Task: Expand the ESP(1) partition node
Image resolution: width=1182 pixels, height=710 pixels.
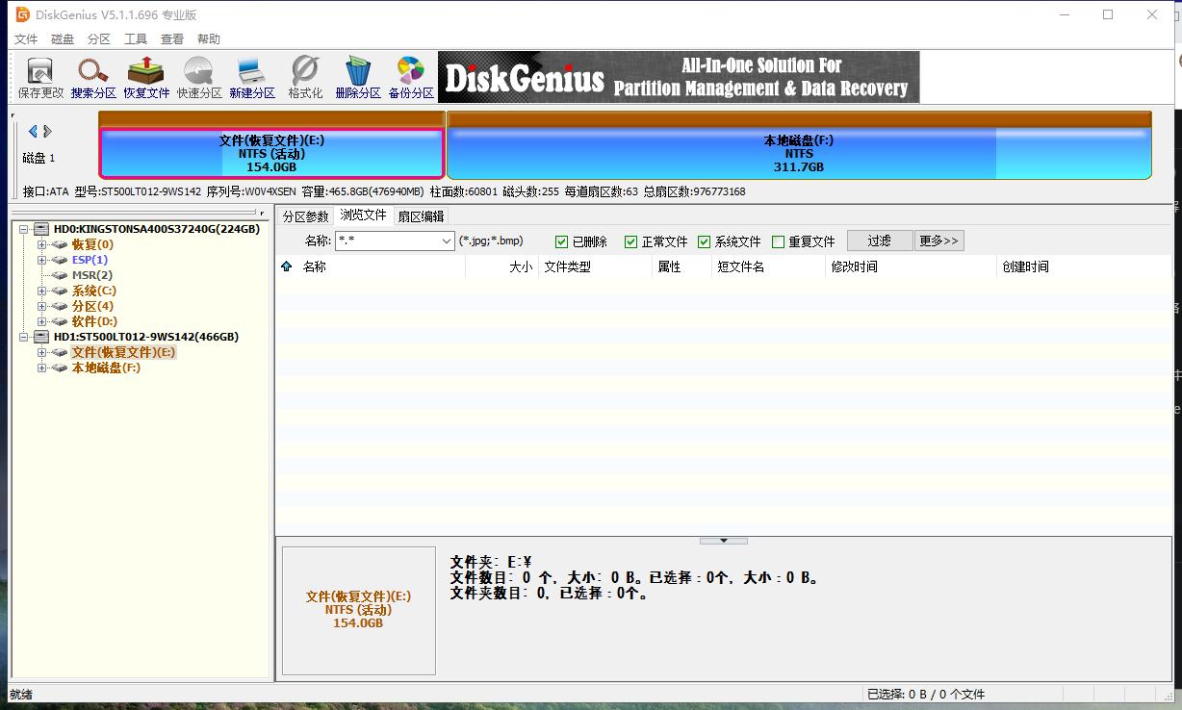Action: point(42,260)
